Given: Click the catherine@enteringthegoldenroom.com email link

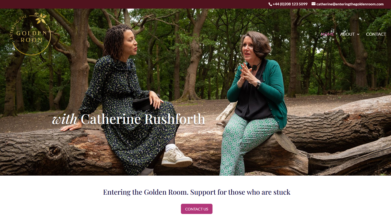Looking at the screenshot, I should [x=350, y=4].
